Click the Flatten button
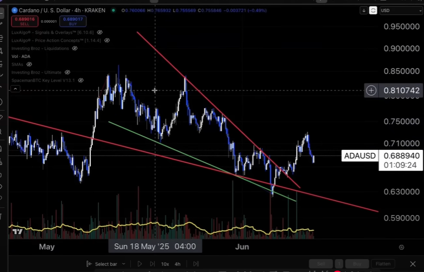Screen dimensions: 424x272 (383, 263)
